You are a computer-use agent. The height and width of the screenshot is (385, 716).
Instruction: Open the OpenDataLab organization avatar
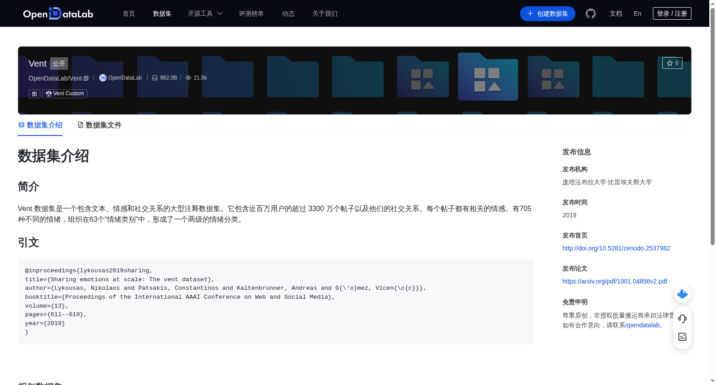(x=103, y=78)
